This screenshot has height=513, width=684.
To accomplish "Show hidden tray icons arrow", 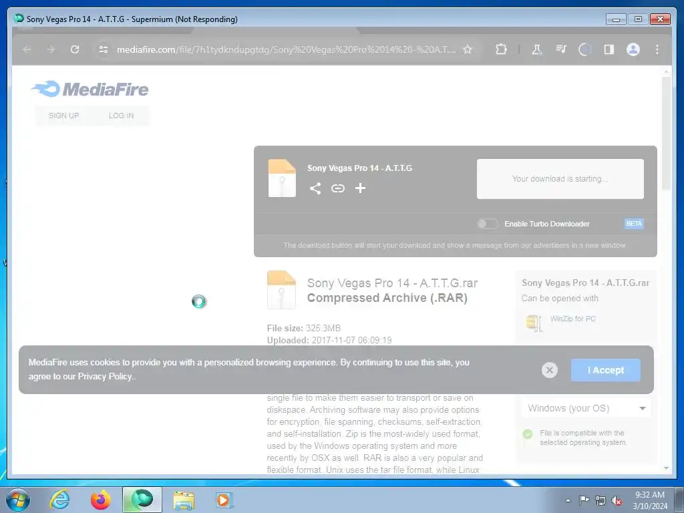I will click(x=568, y=500).
